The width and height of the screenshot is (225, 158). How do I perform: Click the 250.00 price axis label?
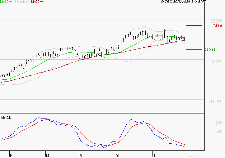(216, 21)
